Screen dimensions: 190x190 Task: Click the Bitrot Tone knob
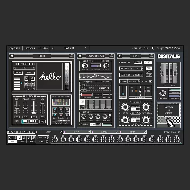coord(98,116)
